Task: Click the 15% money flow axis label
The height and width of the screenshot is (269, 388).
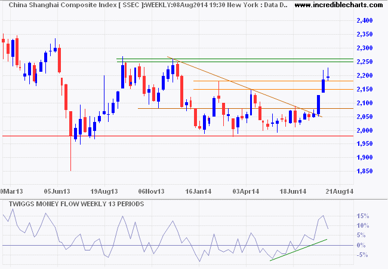Action: coord(362,216)
